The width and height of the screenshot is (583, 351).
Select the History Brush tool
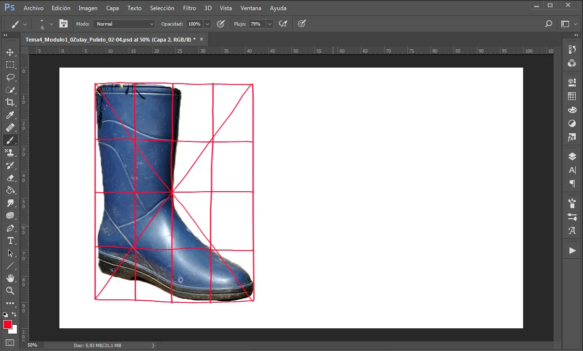(10, 165)
